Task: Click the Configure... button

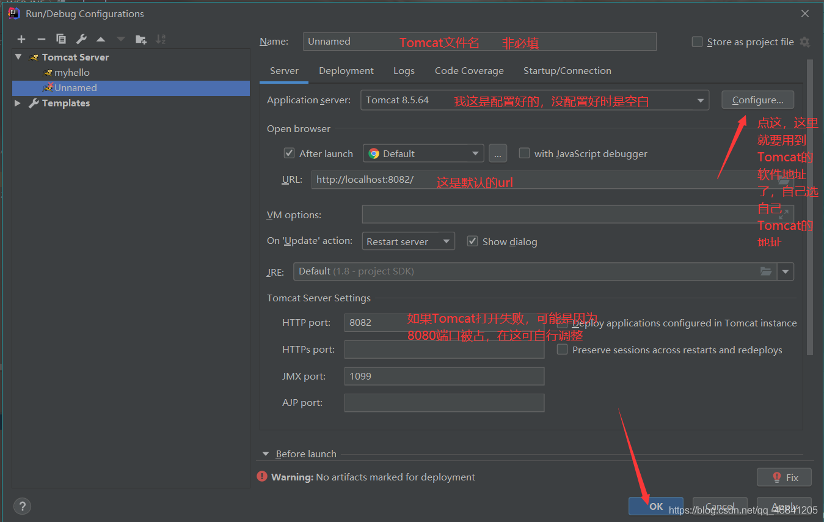Action: tap(757, 100)
